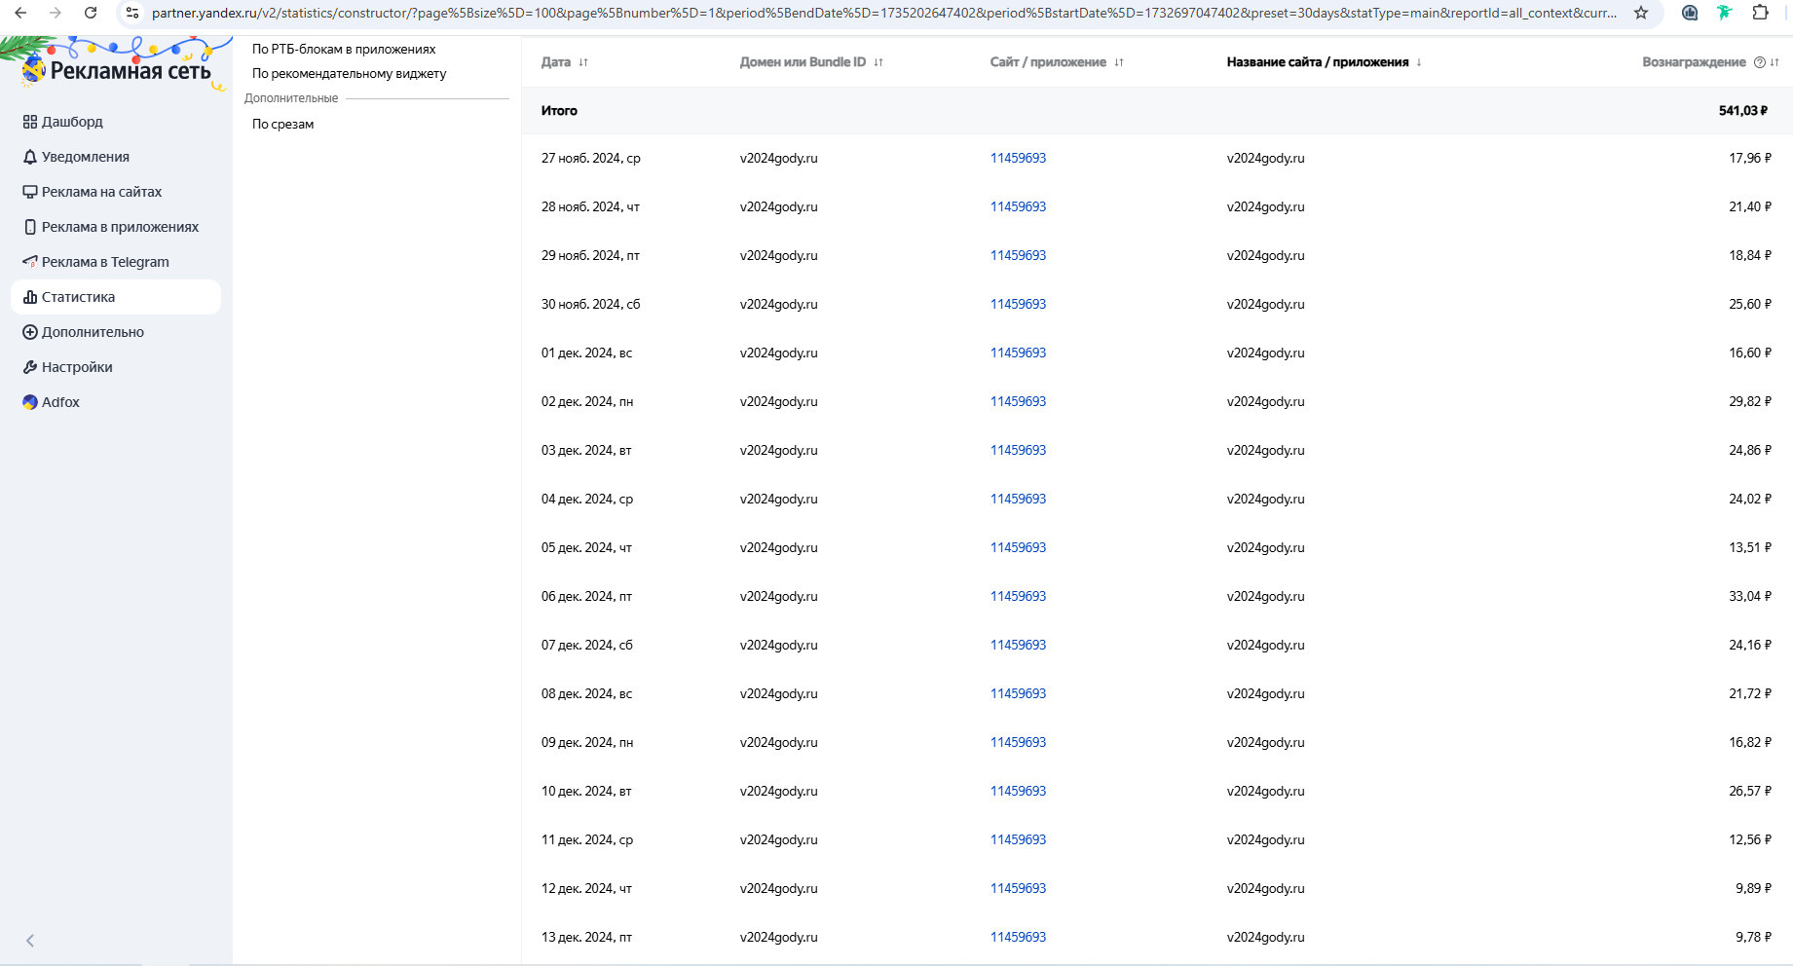The image size is (1793, 966).
Task: Open the browser extensions puzzle icon
Action: click(1760, 13)
